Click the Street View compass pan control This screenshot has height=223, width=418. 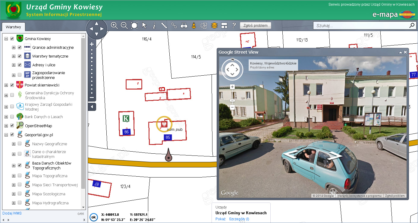[232, 70]
